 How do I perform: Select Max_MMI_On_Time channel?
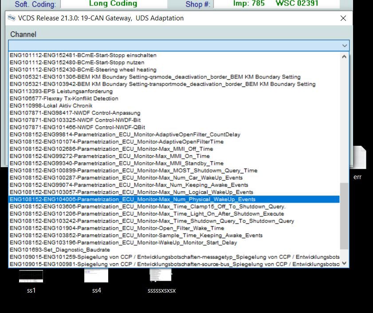[174, 156]
